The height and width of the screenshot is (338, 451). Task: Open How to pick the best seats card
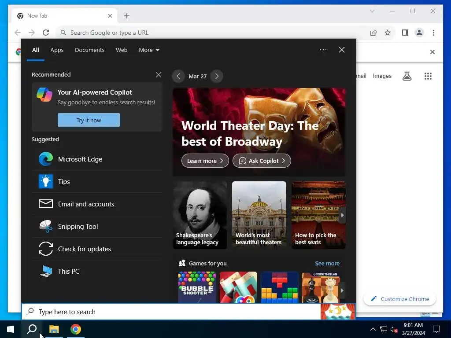(318, 215)
